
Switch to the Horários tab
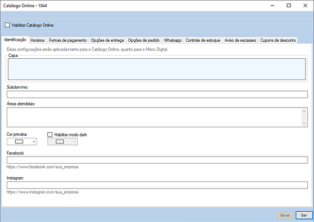pos(38,40)
